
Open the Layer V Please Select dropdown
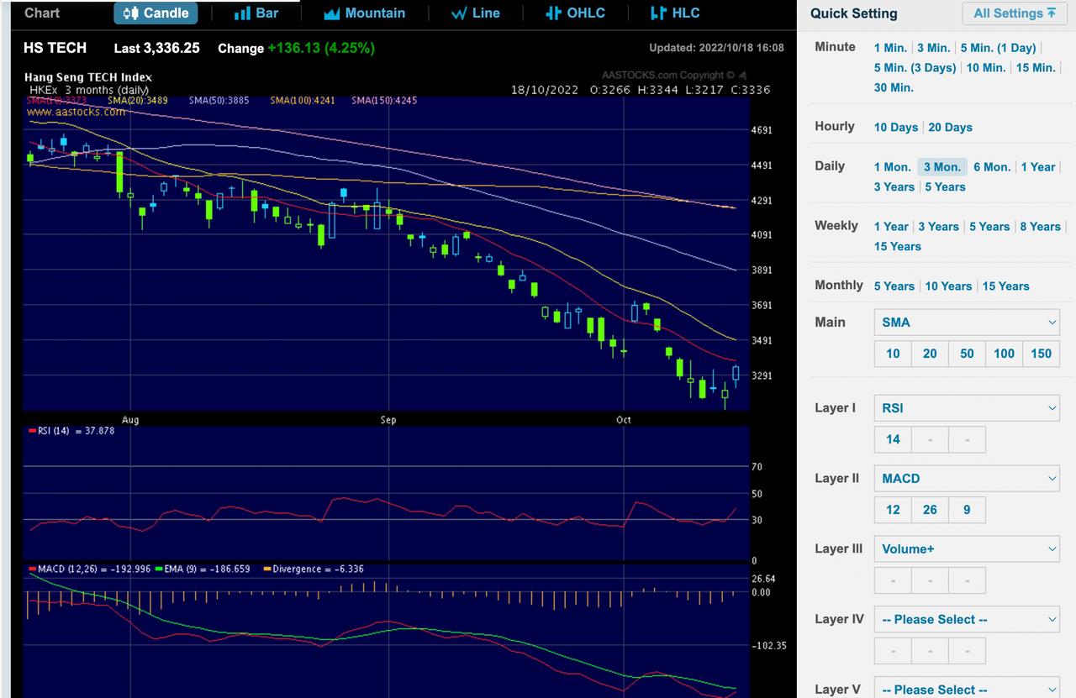(x=967, y=689)
